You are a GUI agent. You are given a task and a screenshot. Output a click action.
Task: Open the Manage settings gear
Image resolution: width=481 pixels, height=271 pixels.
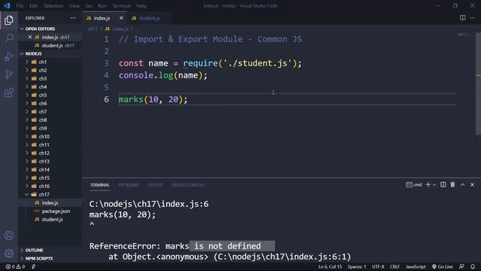tap(9, 253)
